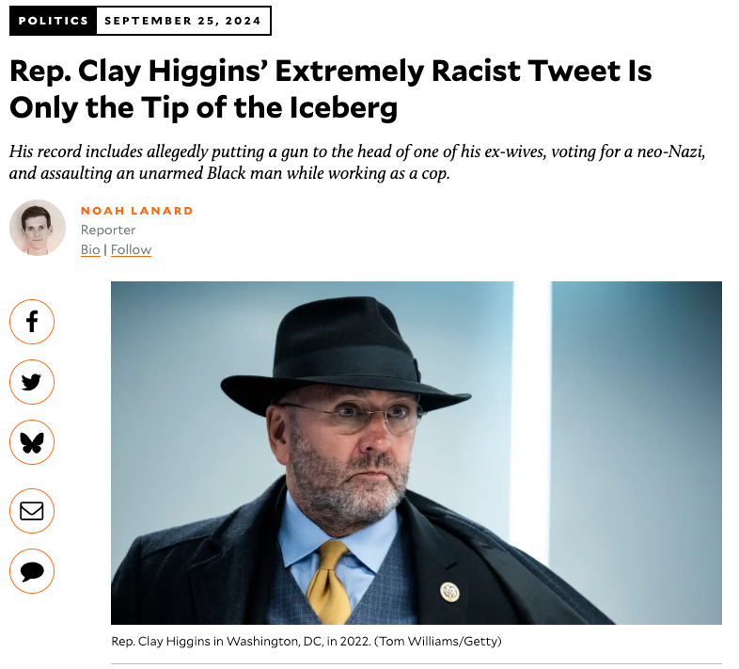Open the POLITICS section tag

pos(53,21)
